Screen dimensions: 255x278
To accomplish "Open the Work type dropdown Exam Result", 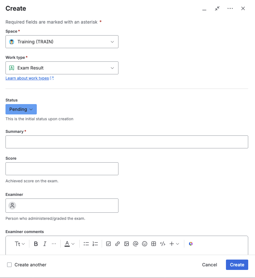I will point(62,68).
